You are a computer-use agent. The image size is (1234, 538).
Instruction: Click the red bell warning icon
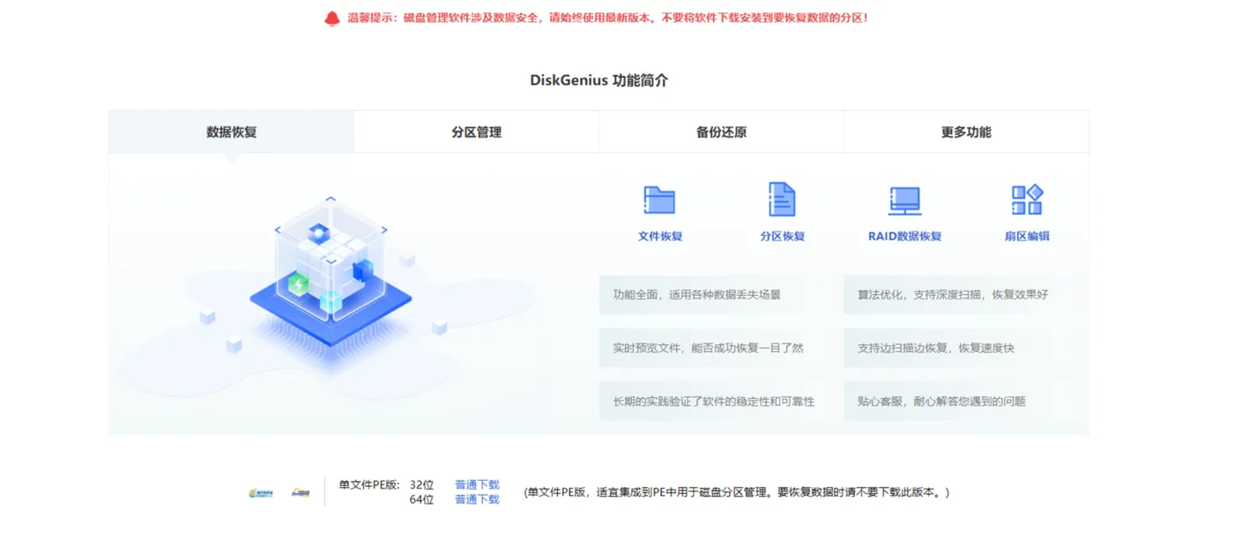331,18
